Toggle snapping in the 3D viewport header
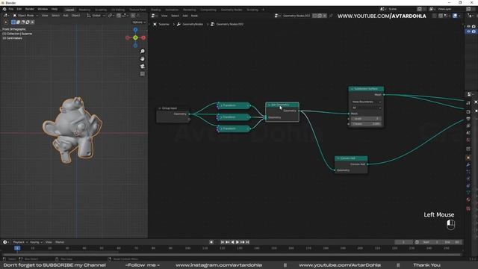The image size is (478, 269). point(119,15)
